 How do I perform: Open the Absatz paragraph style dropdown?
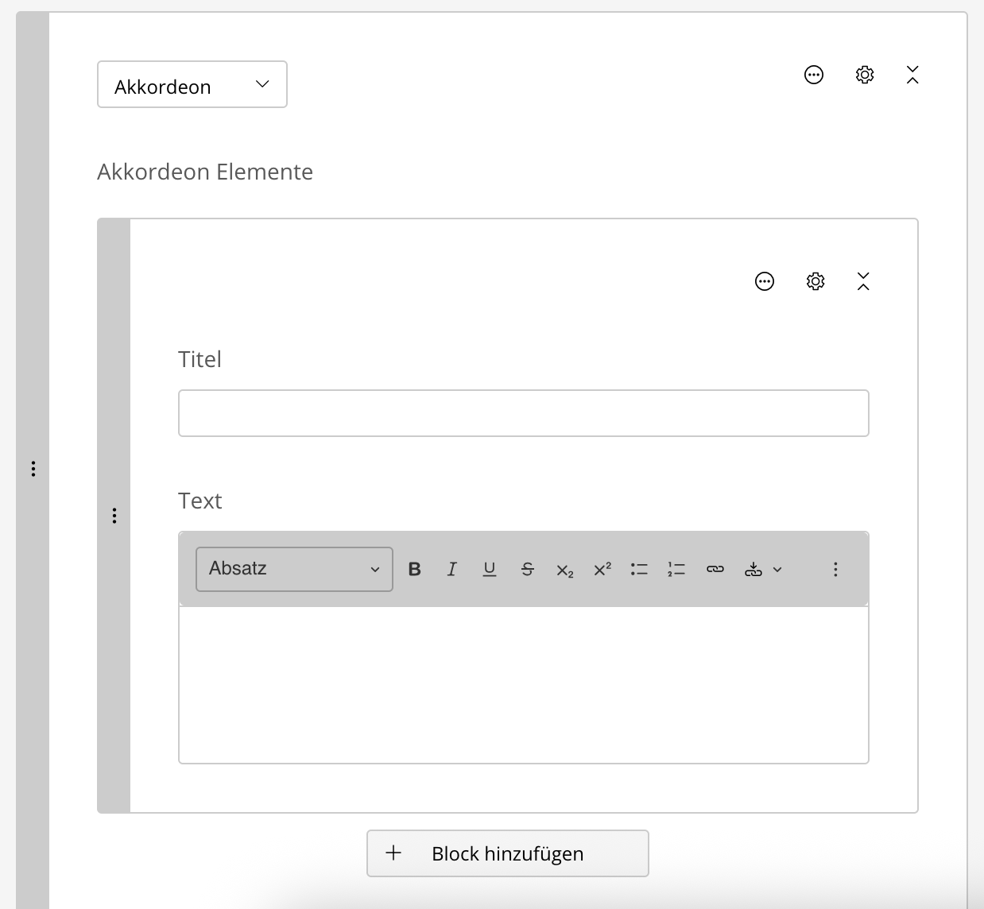point(294,569)
